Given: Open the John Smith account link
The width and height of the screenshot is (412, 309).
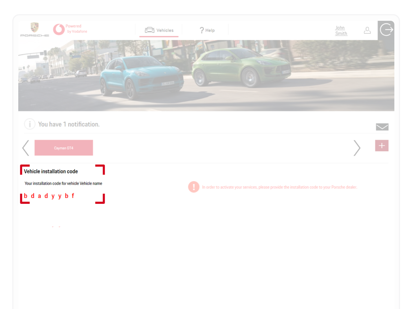Looking at the screenshot, I should click(x=340, y=30).
